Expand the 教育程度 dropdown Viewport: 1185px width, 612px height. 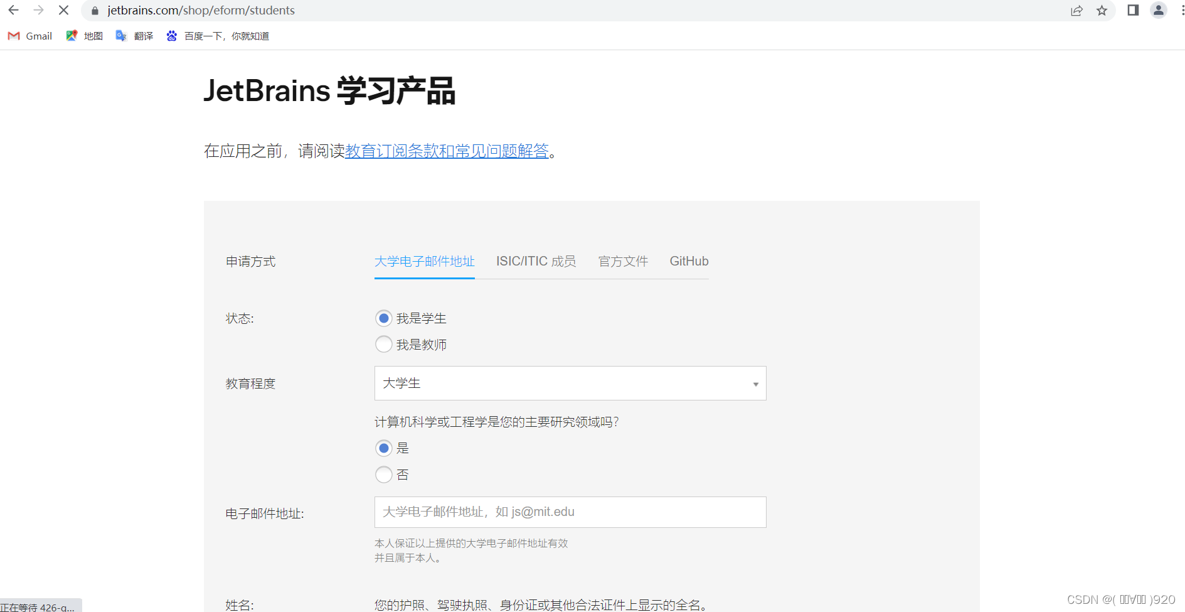click(x=570, y=384)
